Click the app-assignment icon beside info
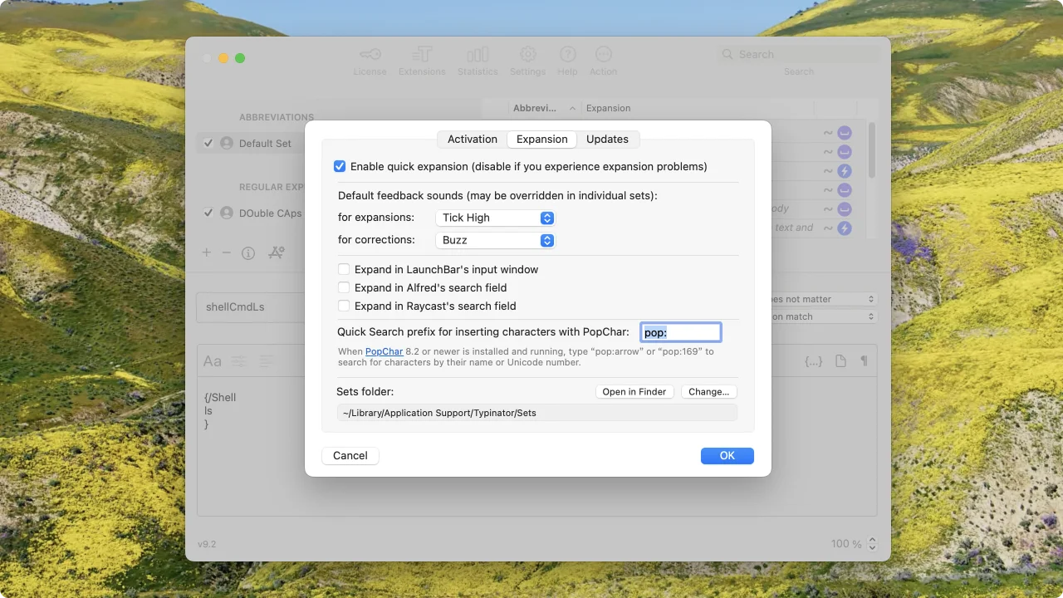 tap(277, 252)
